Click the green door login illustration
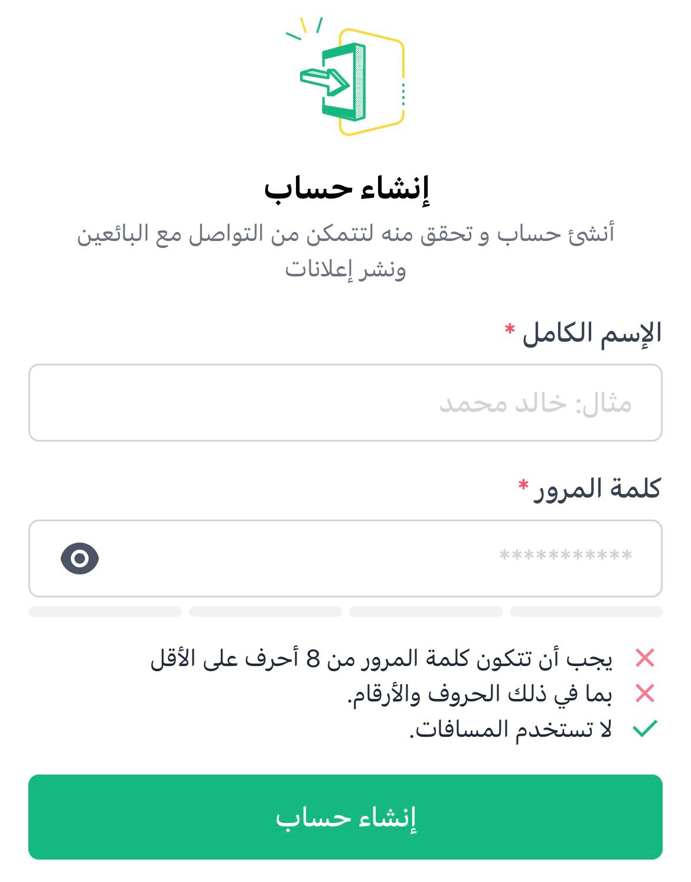The image size is (691, 882). tap(345, 76)
